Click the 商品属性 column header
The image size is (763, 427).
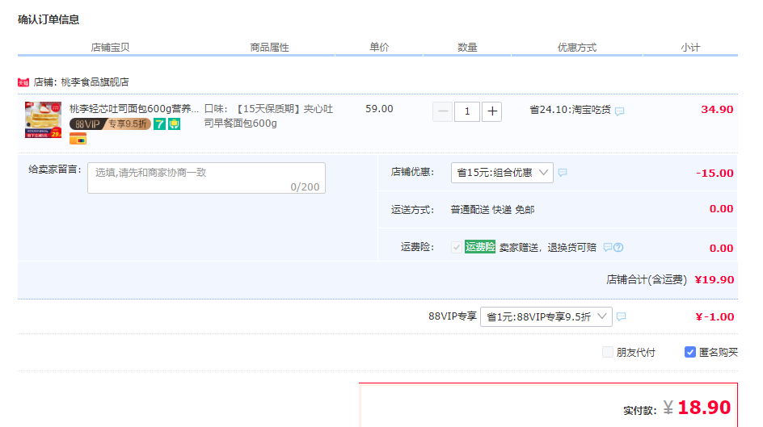(x=270, y=47)
